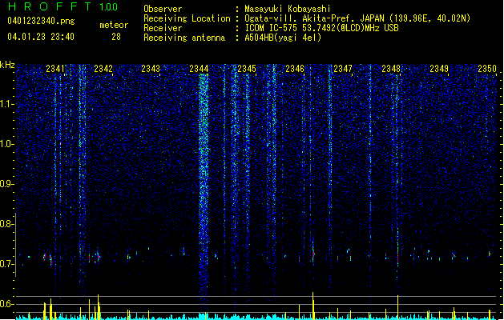This screenshot has height=320, width=504.
Task: Select the file name 0401232340.png
Action: point(41,21)
